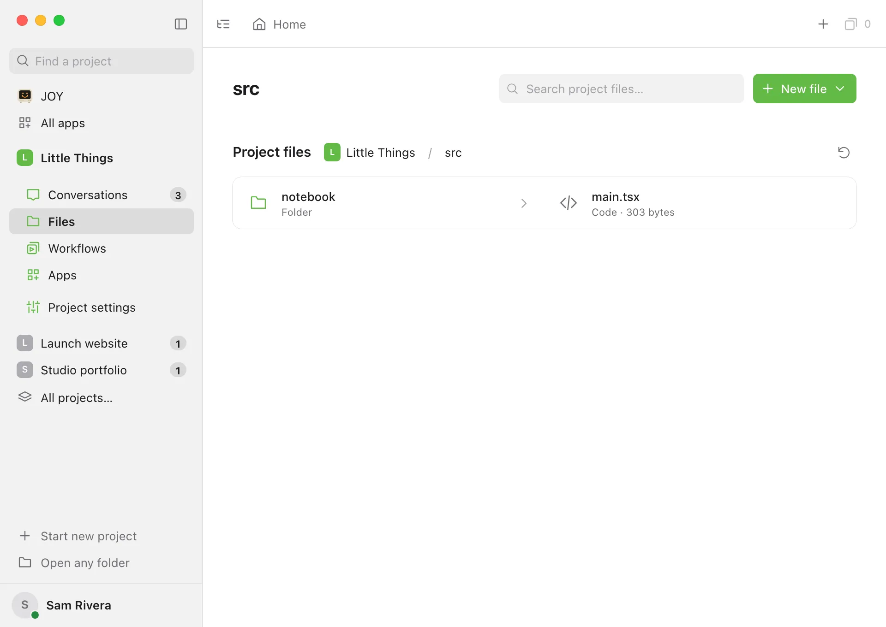Click the outline tree view icon

(223, 24)
